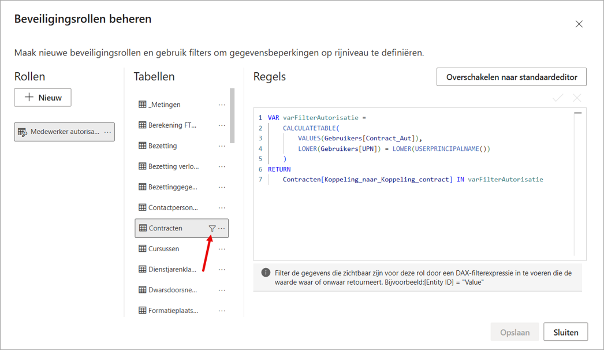Click Overschakelen naar standaardeditor button
This screenshot has height=350, width=604.
[x=512, y=77]
